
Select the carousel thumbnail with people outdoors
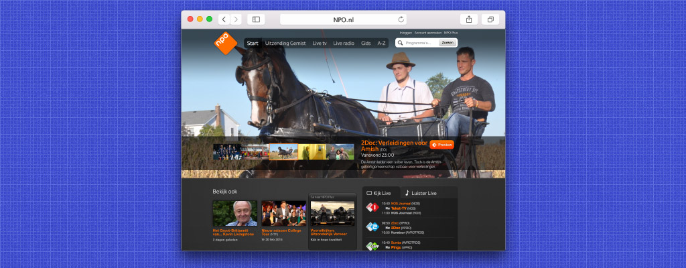340,152
